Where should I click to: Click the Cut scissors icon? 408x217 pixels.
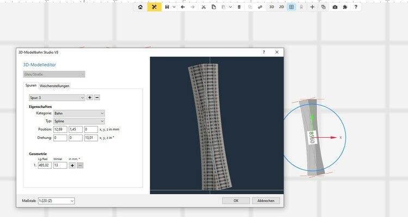pyautogui.click(x=203, y=7)
